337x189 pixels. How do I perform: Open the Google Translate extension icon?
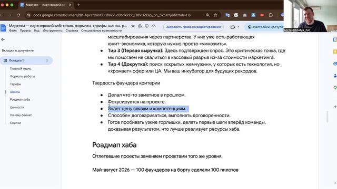pos(227,15)
